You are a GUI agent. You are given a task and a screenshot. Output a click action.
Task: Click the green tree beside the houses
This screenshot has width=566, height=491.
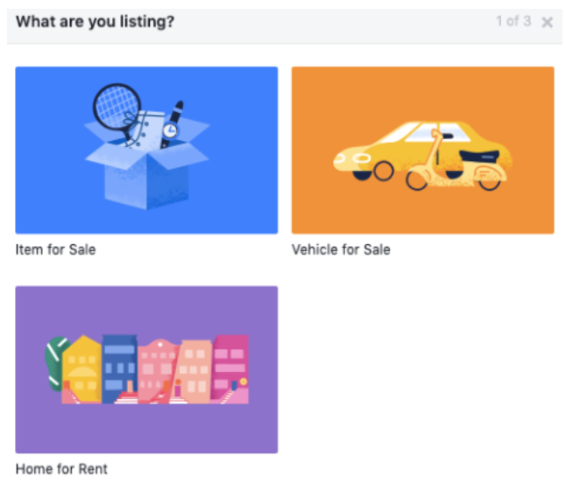[56, 363]
